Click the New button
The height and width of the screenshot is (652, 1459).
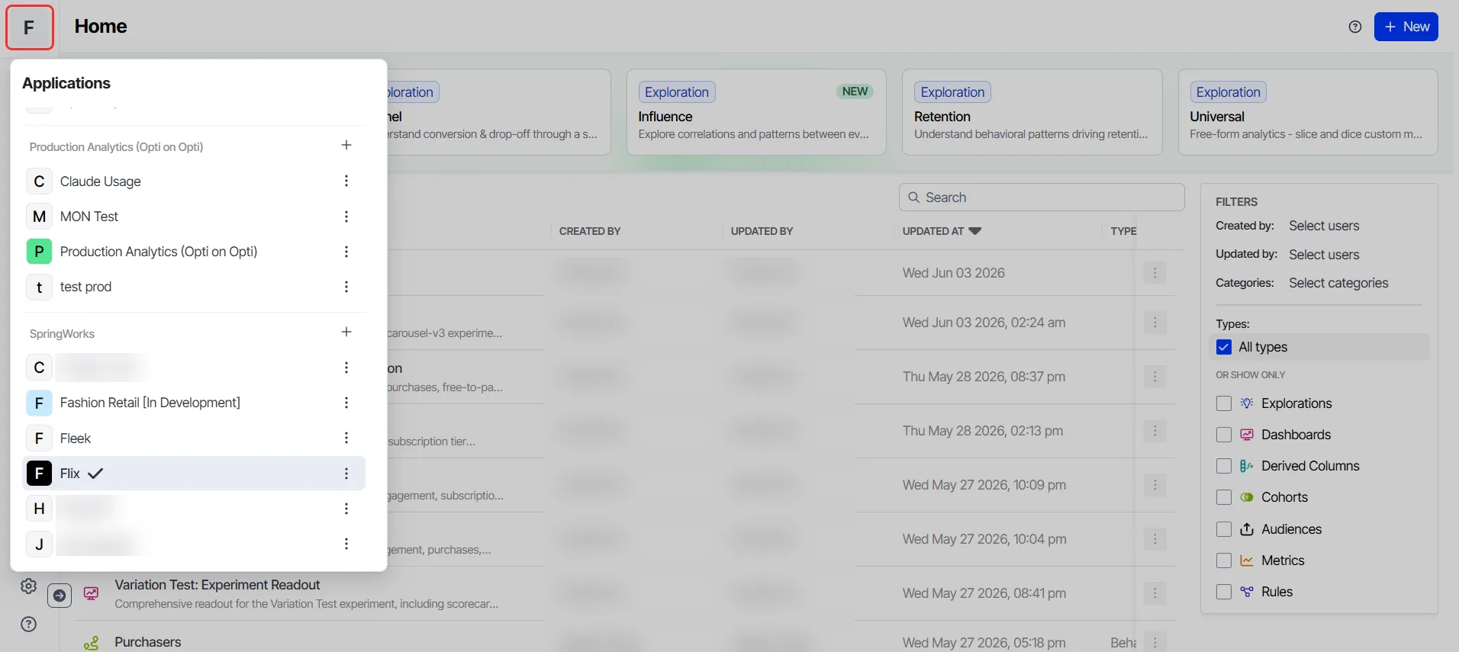click(1406, 27)
